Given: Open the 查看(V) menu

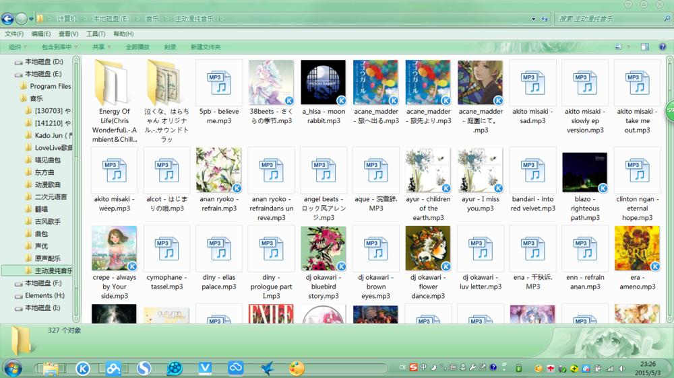Looking at the screenshot, I should pos(68,34).
